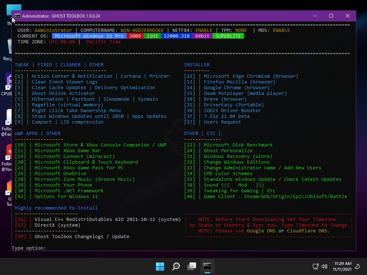Click the Search icon on the taskbar
The height and width of the screenshot is (275, 367).
point(176,266)
